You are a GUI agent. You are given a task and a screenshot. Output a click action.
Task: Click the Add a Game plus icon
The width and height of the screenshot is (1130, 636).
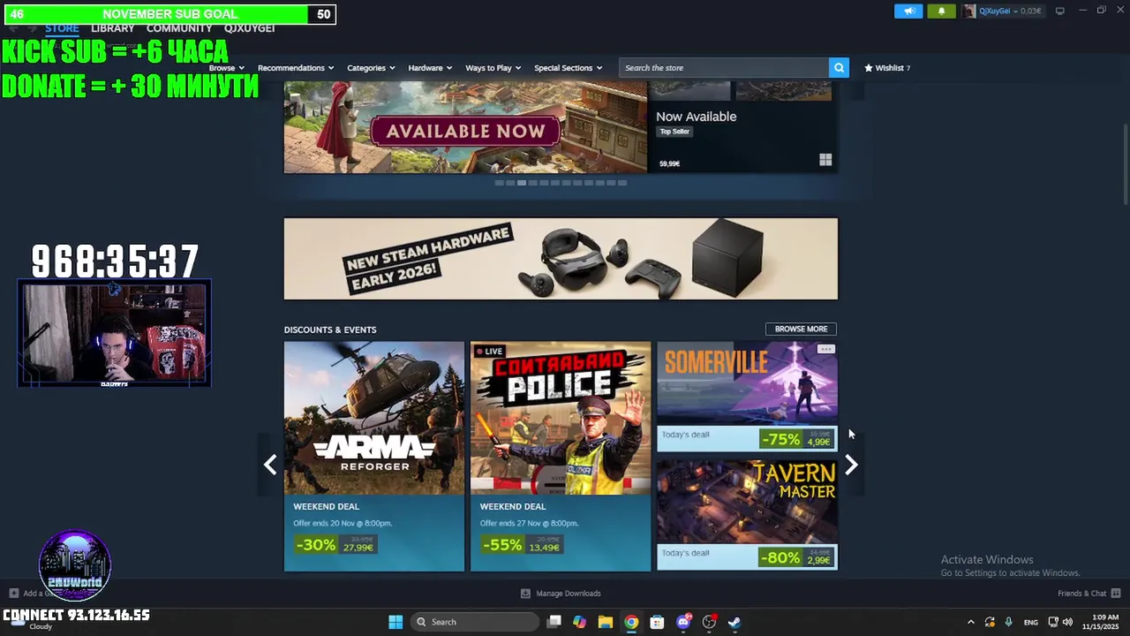pos(13,593)
